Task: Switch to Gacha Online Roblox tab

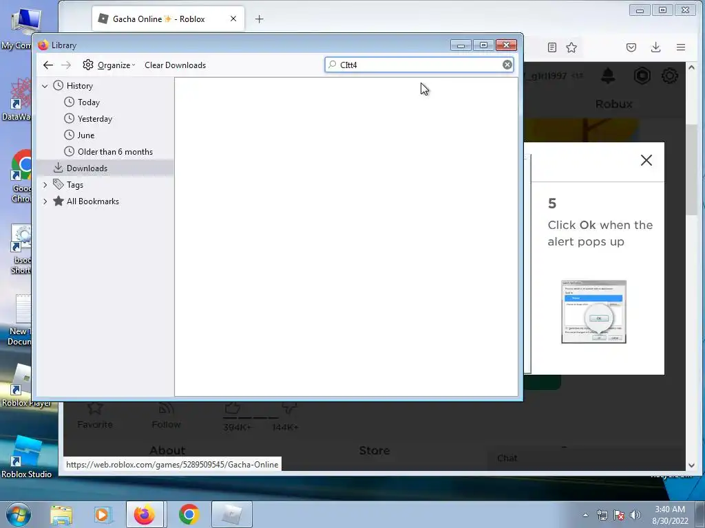Action: [x=158, y=19]
